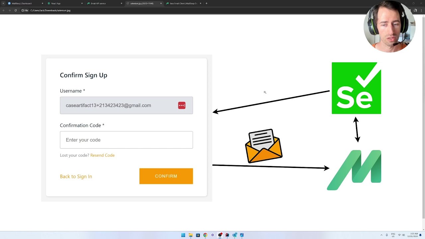Screen dimensions: 425x239
Task: Open the Chrome three-dot menu
Action: (x=422, y=10)
